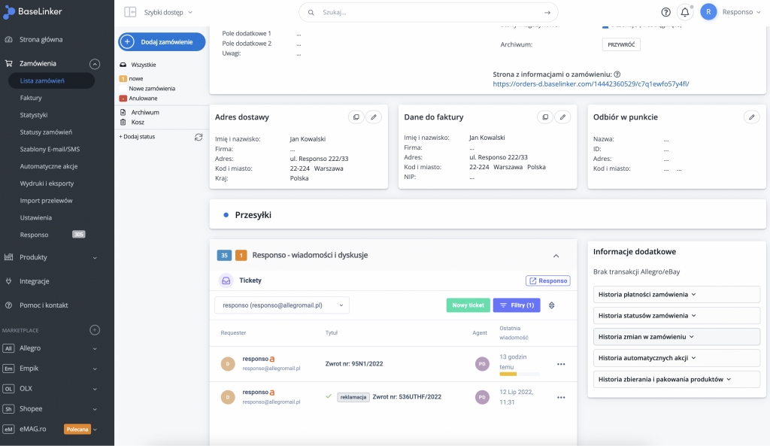Open Statystyki from the sidebar menu

34,115
